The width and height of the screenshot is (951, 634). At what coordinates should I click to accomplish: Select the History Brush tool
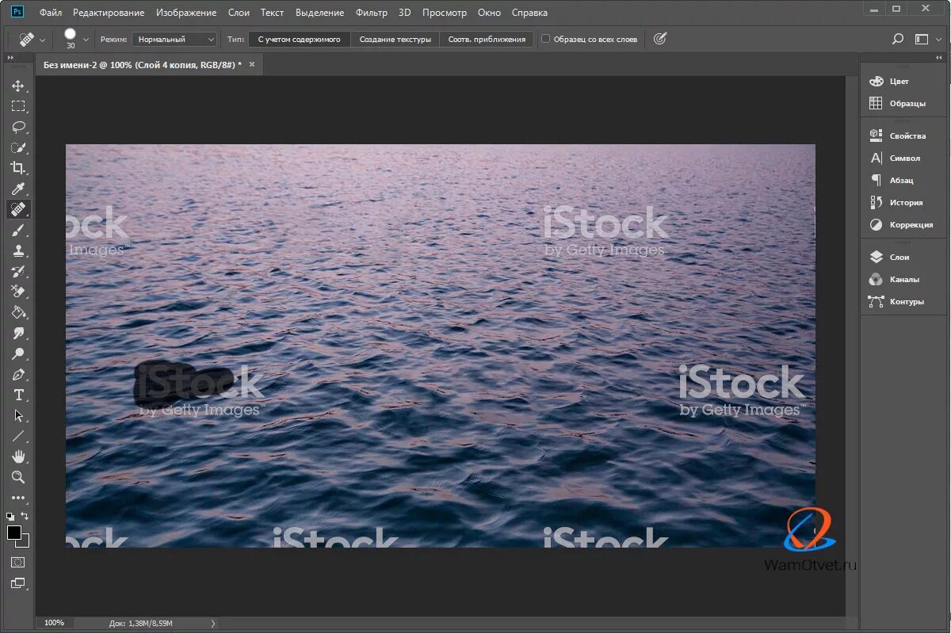coord(18,271)
